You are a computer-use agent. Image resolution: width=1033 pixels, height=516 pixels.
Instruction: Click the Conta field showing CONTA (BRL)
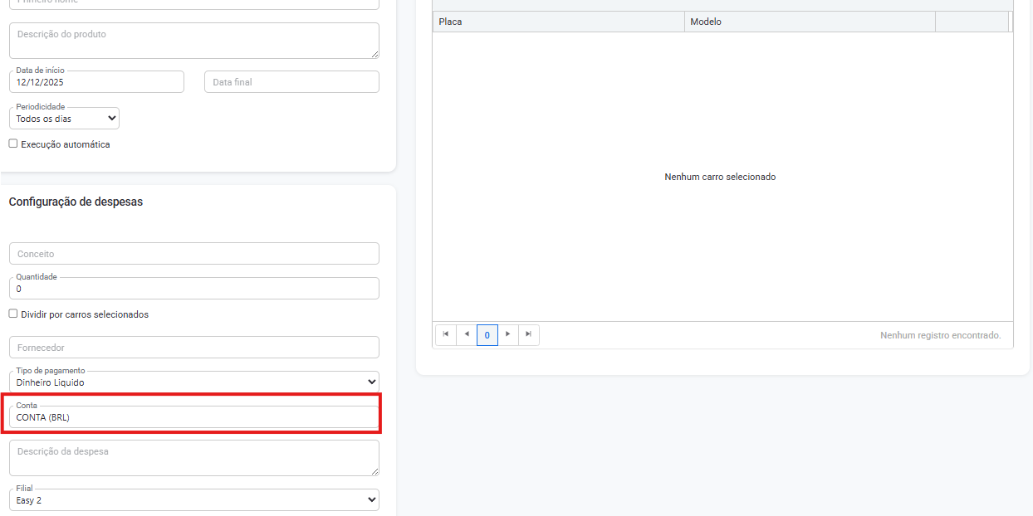point(194,417)
